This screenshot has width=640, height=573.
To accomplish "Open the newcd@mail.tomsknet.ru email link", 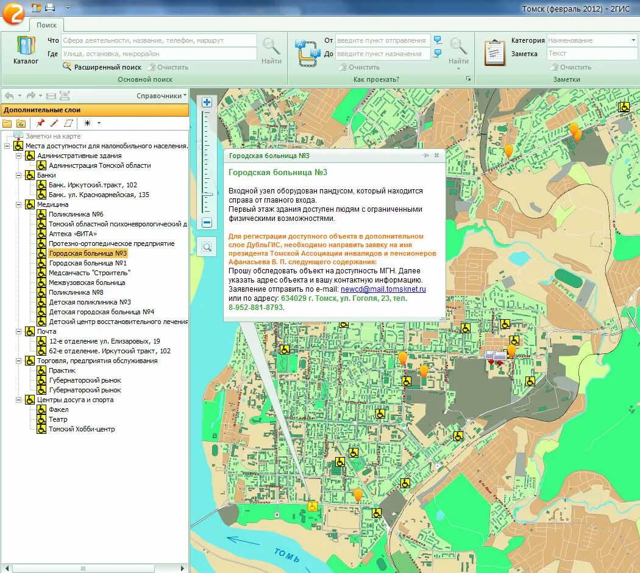I will coord(383,289).
